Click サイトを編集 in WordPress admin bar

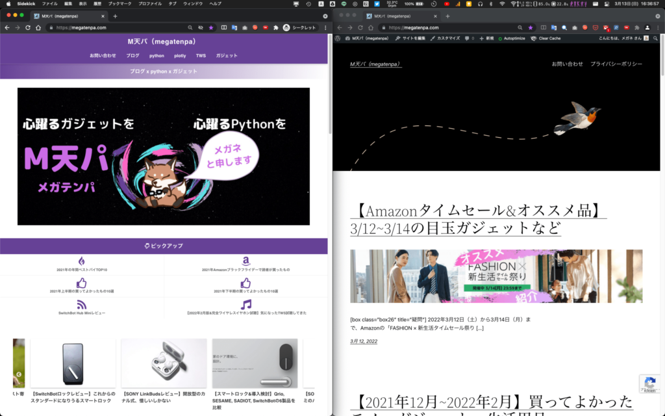[410, 38]
